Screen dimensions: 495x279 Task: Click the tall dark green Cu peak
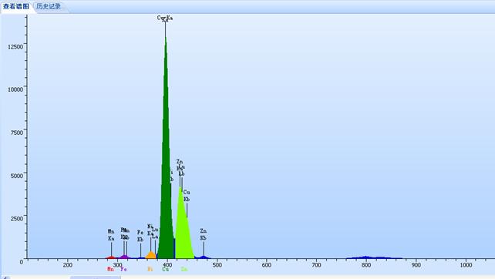(x=166, y=158)
